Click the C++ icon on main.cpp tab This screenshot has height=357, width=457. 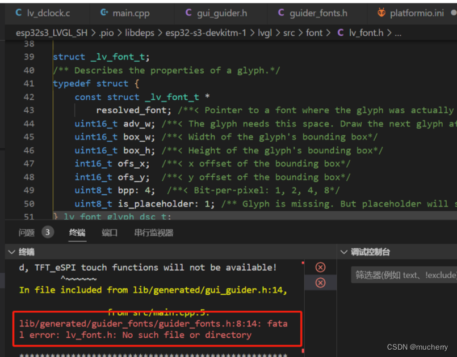[x=104, y=12]
